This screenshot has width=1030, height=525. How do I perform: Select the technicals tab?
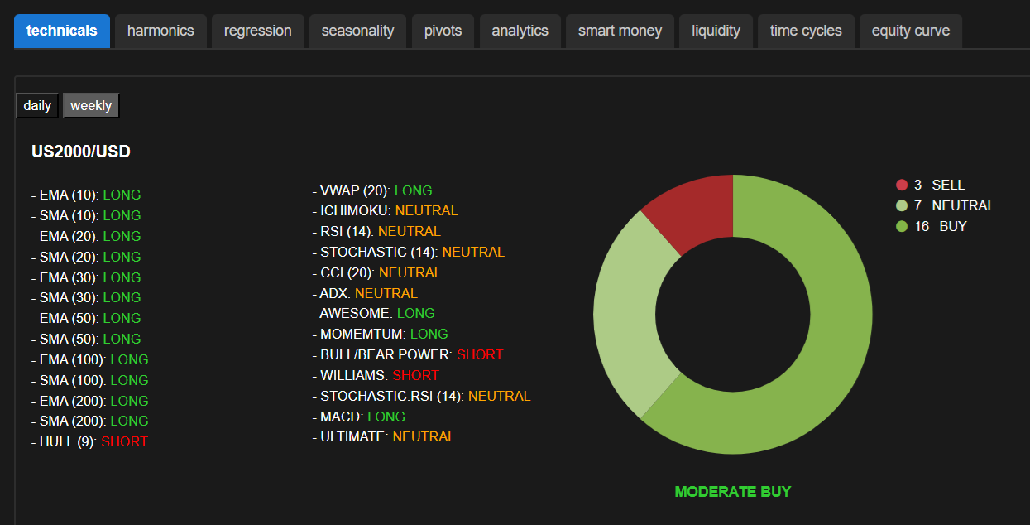coord(62,31)
